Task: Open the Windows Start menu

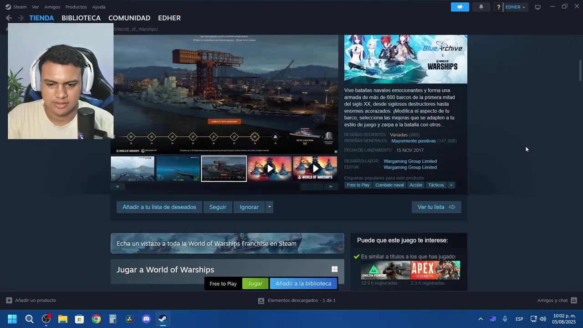Action: 12,319
